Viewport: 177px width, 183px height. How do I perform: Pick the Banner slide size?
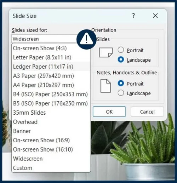tap(51, 131)
